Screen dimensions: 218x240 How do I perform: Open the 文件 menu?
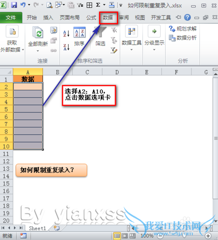point(11,17)
